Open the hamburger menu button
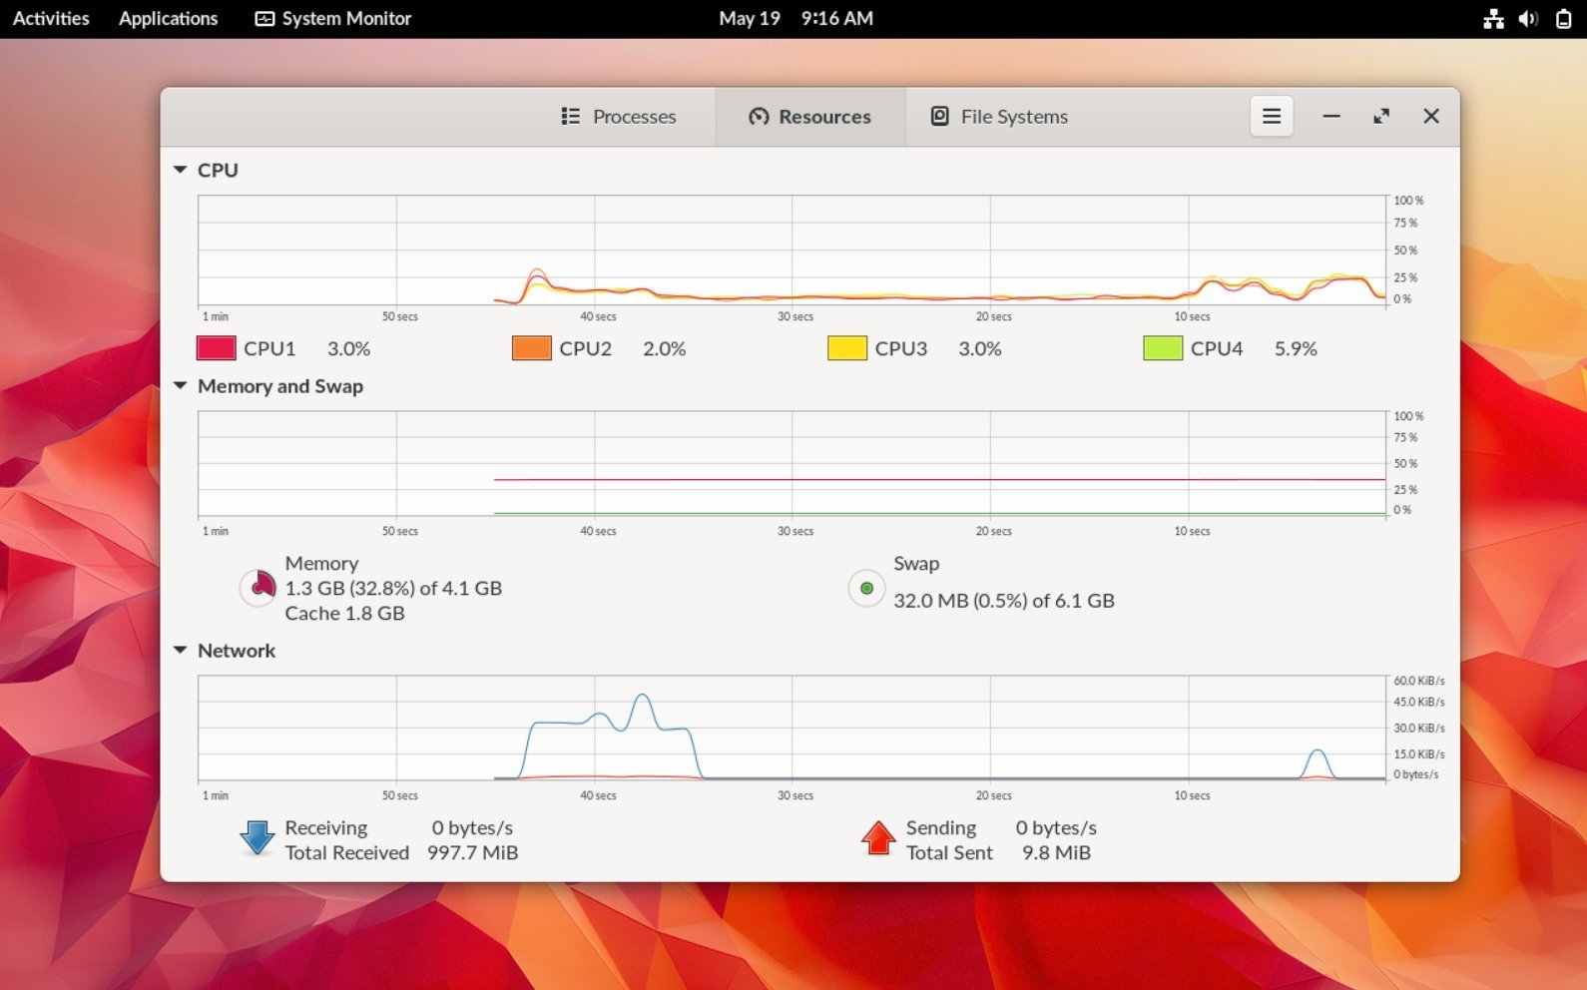Screen dimensions: 1587x990 [1271, 117]
